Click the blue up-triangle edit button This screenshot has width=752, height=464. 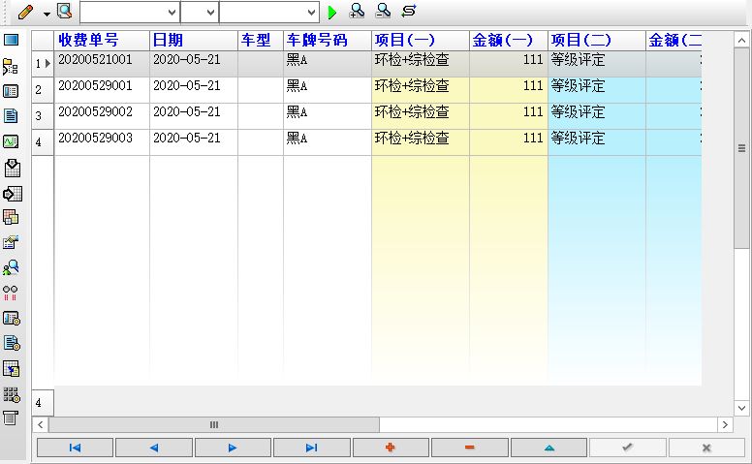coord(549,448)
